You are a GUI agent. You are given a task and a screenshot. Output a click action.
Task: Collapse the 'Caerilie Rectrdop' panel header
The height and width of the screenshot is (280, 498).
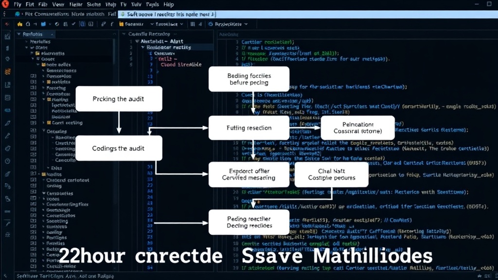pyautogui.click(x=124, y=34)
